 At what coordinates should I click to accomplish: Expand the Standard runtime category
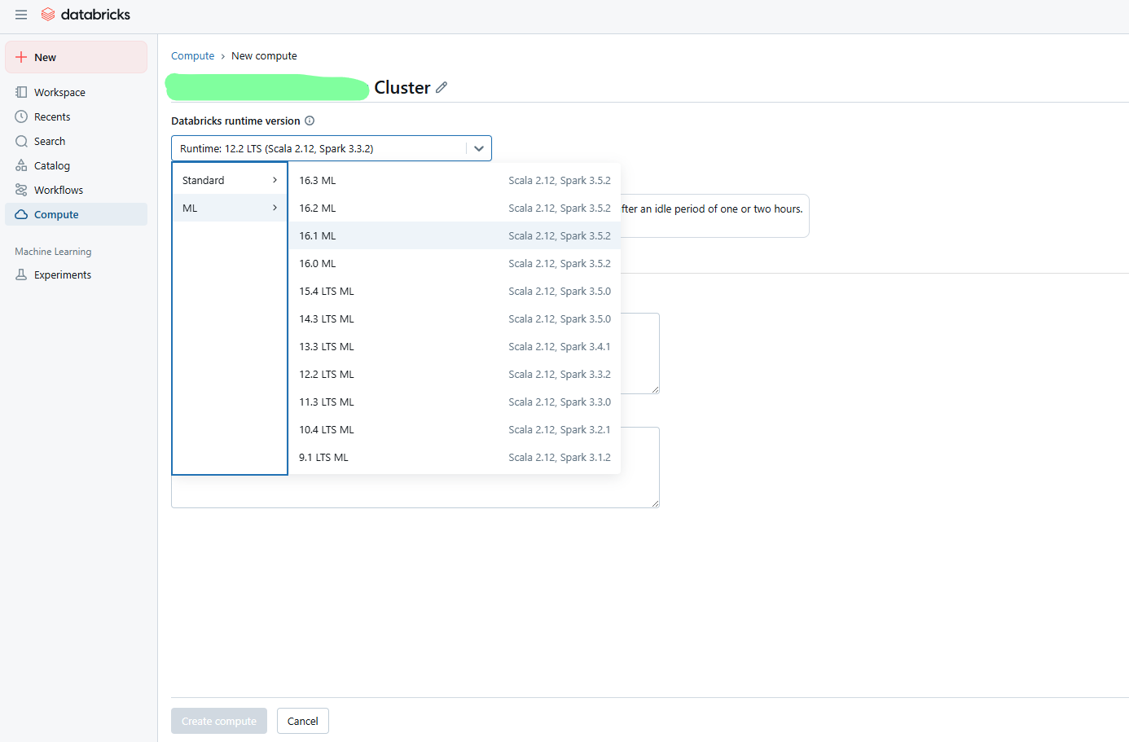[230, 180]
